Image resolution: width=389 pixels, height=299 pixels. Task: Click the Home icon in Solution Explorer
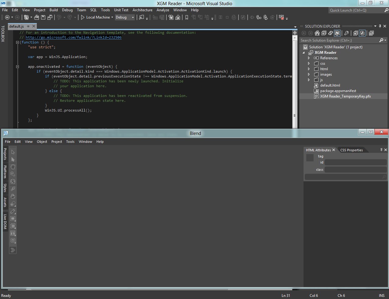[317, 33]
